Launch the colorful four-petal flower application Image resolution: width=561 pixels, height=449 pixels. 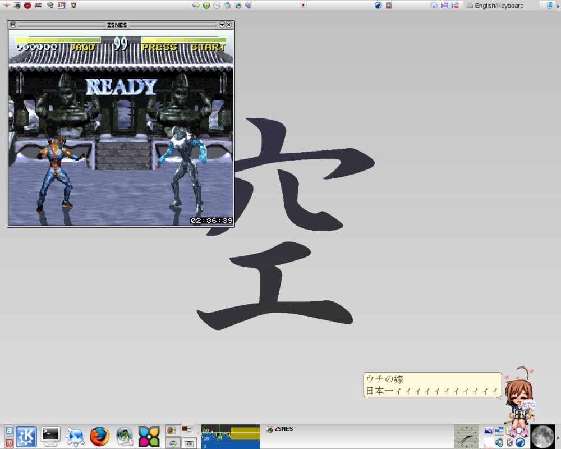point(149,437)
